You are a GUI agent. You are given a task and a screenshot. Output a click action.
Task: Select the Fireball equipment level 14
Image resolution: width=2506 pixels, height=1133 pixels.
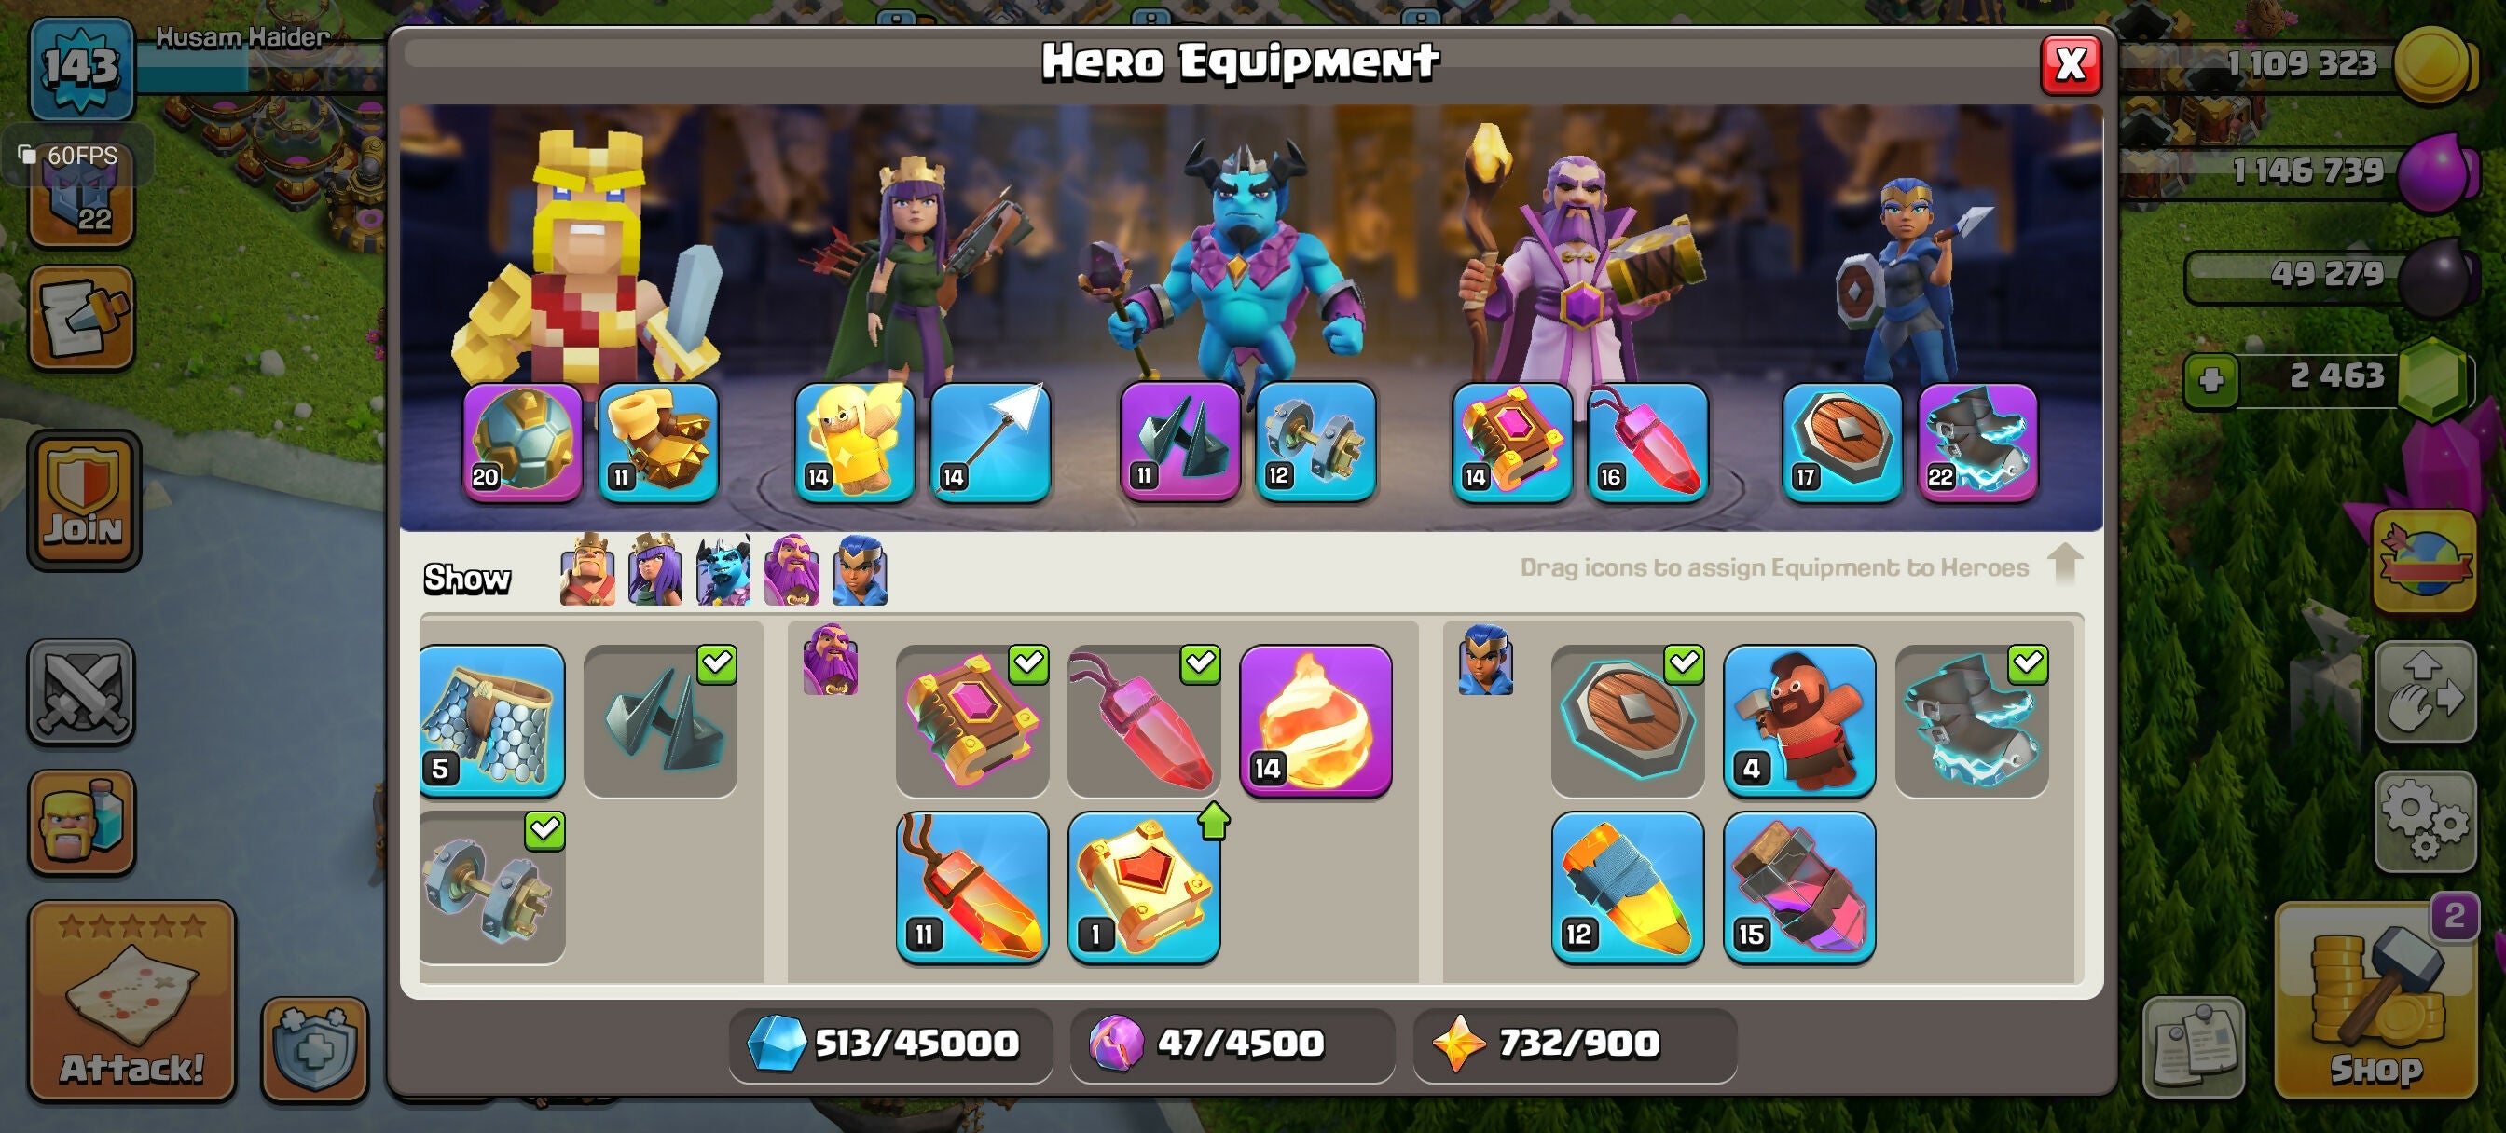(x=1315, y=720)
